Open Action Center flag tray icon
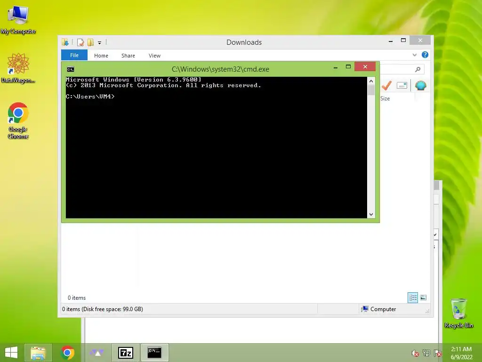Viewport: 482px width, 362px height. [437, 353]
